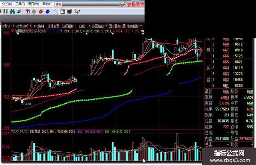The image size is (256, 165).
Task: Click the 涨停 price 727
Action: point(226,127)
